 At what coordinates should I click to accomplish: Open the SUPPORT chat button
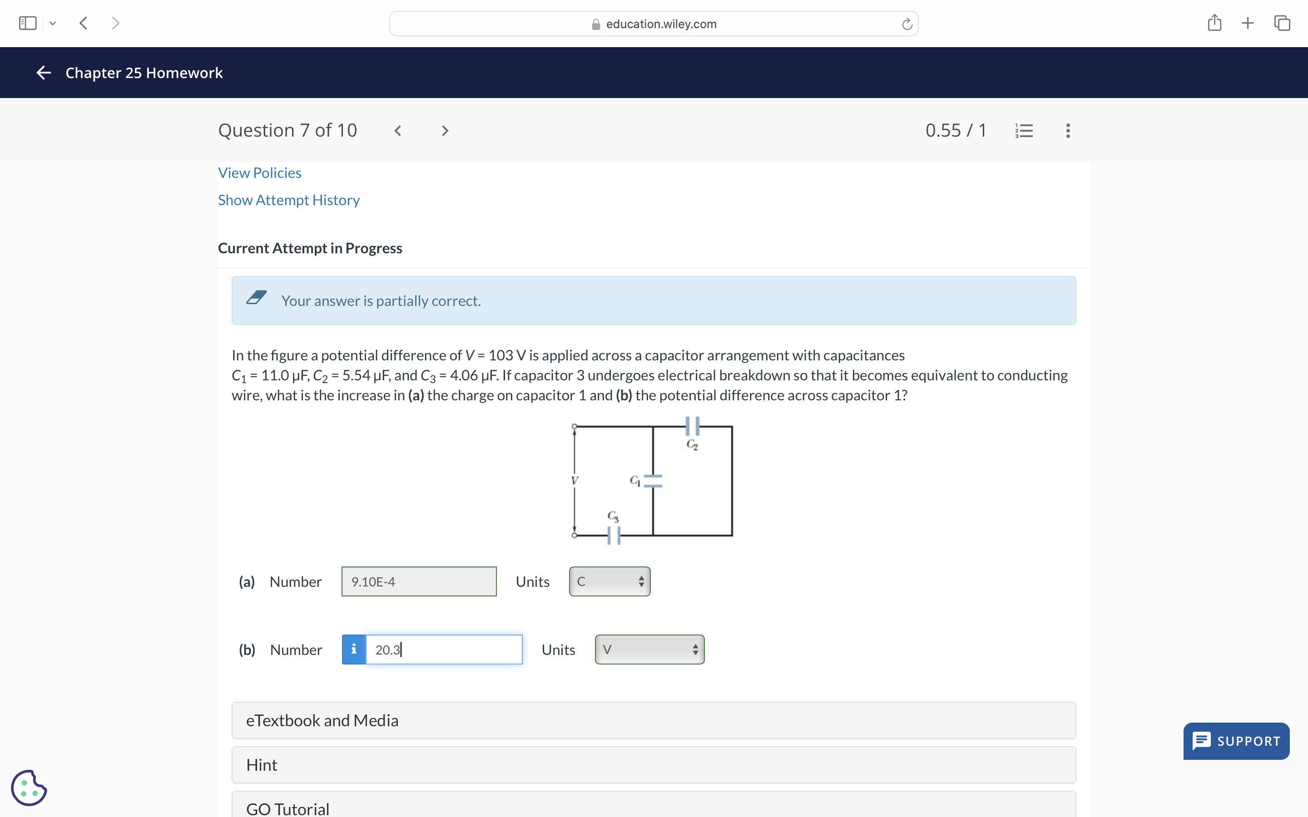(1236, 741)
